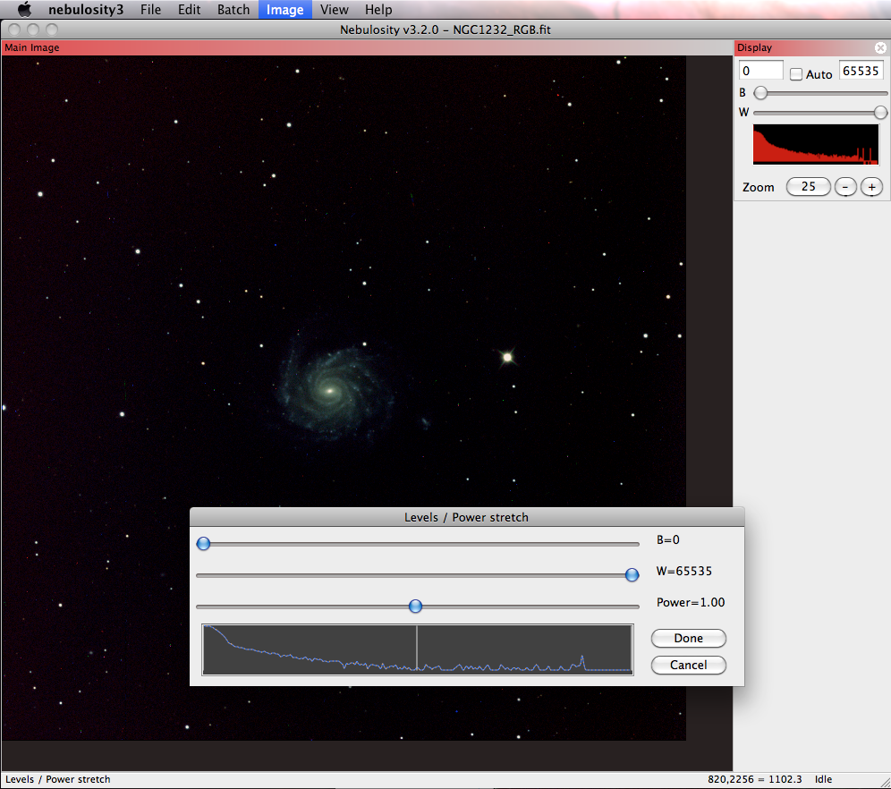Click the bright star right of the galaxy
Image resolution: width=891 pixels, height=789 pixels.
507,357
